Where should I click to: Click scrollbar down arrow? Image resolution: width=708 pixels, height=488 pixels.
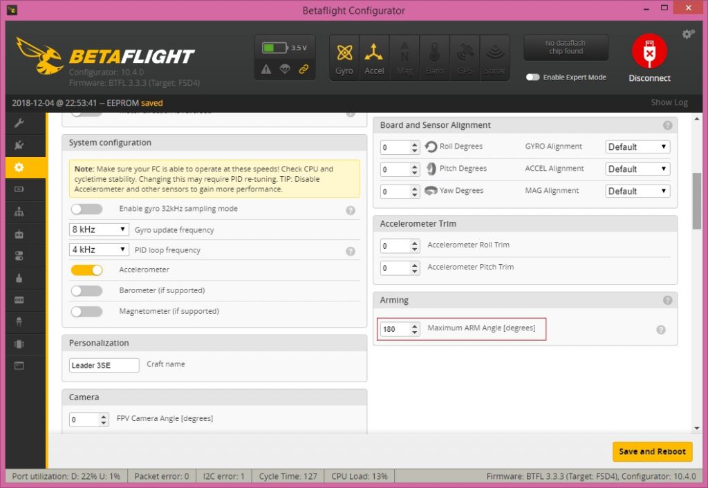[x=697, y=428]
